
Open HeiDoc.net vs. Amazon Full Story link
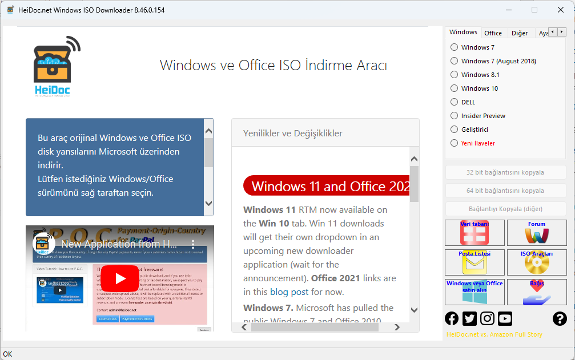(x=494, y=334)
